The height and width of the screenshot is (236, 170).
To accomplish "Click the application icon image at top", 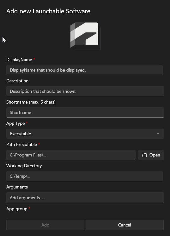I will tap(85, 36).
